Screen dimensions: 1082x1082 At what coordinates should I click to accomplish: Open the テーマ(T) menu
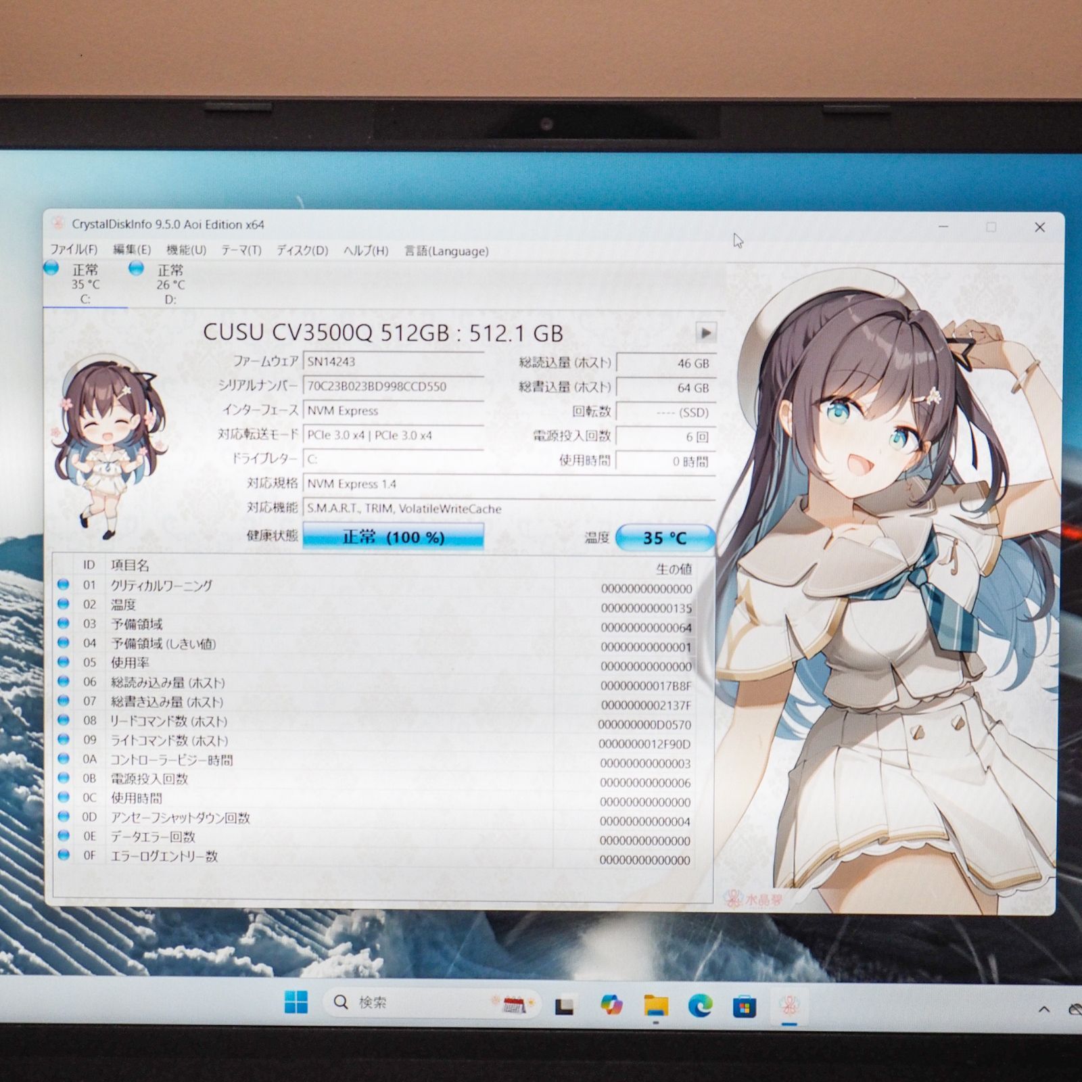pyautogui.click(x=241, y=250)
